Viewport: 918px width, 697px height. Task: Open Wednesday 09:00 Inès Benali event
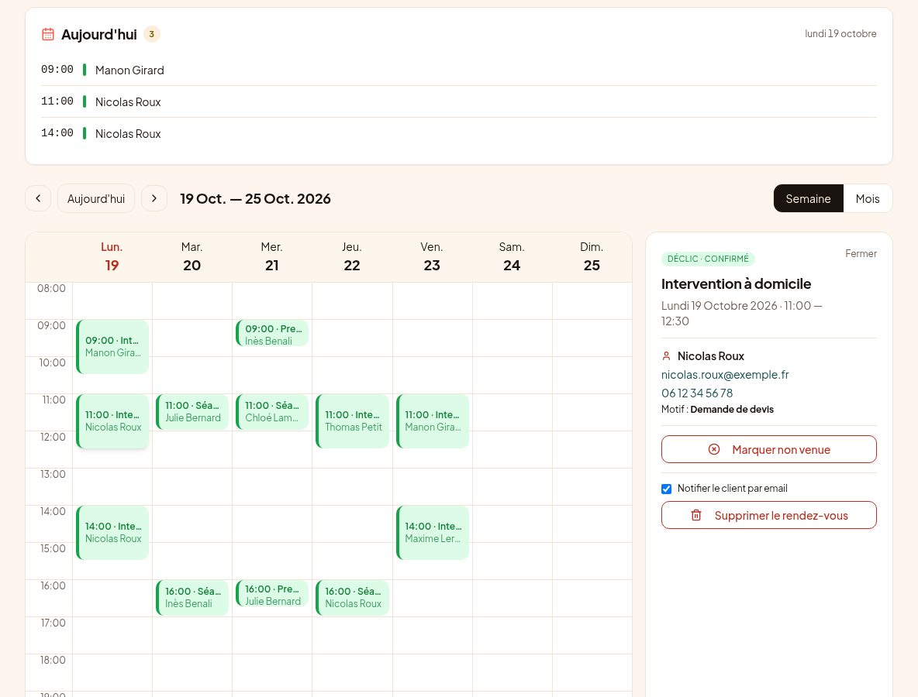pos(272,333)
